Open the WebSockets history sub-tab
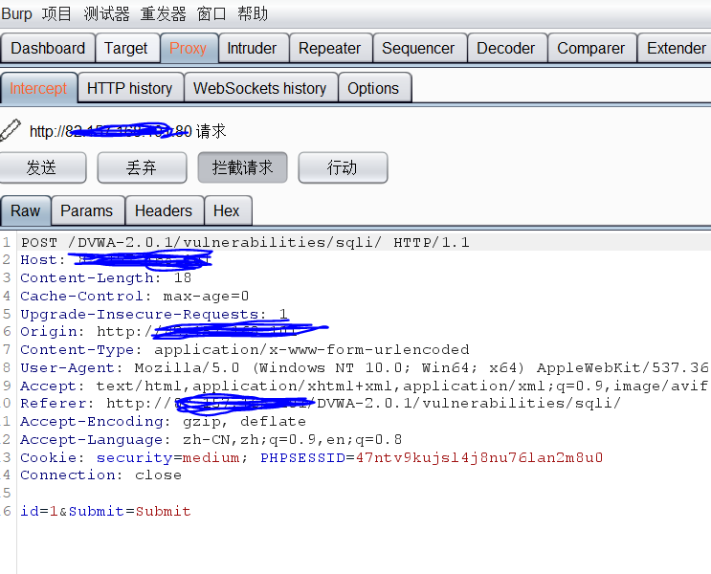Screen dimensions: 711x574 point(260,88)
